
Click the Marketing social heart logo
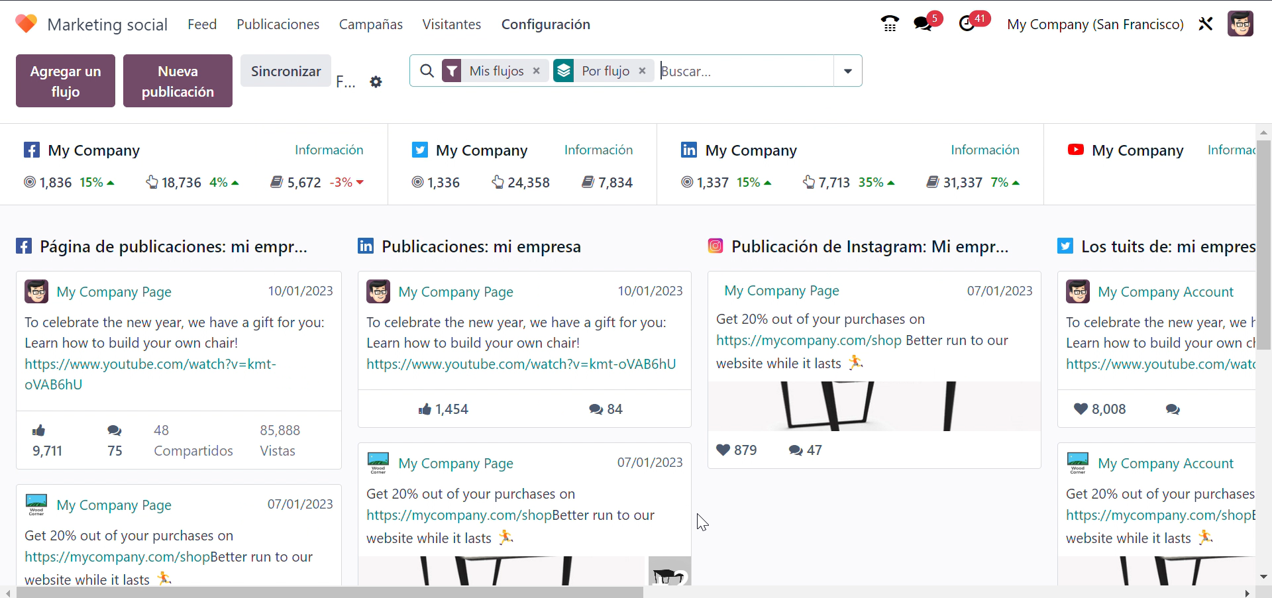tap(26, 24)
